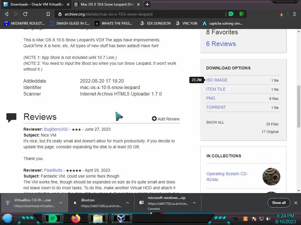Click the padlock site info icon
Screen dimensions: 301x225
(x=60, y=14)
